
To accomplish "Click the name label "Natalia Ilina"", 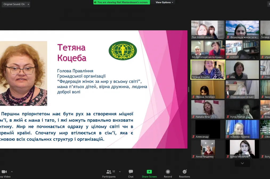I will tap(203, 117).
